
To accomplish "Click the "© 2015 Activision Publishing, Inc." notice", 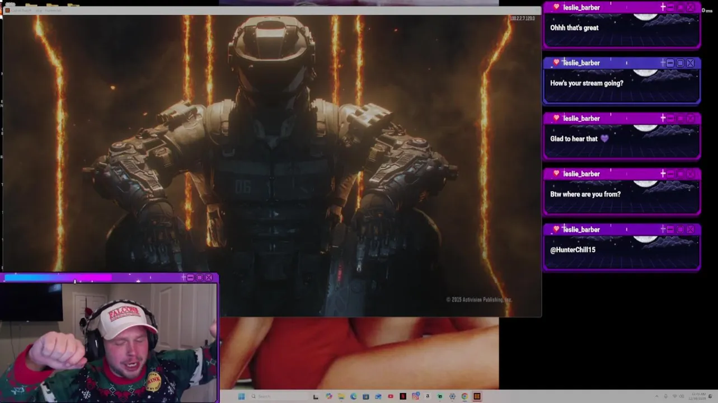I will pyautogui.click(x=479, y=300).
